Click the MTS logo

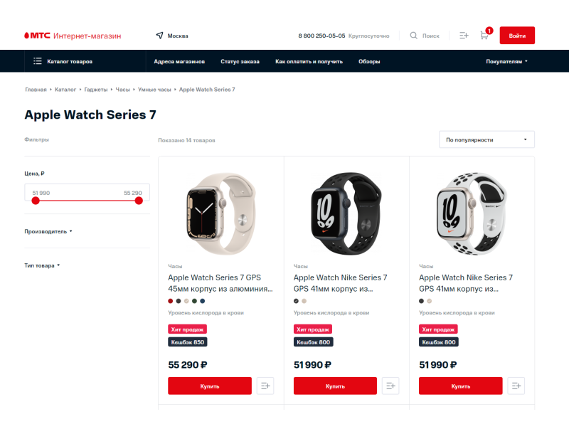(x=37, y=36)
